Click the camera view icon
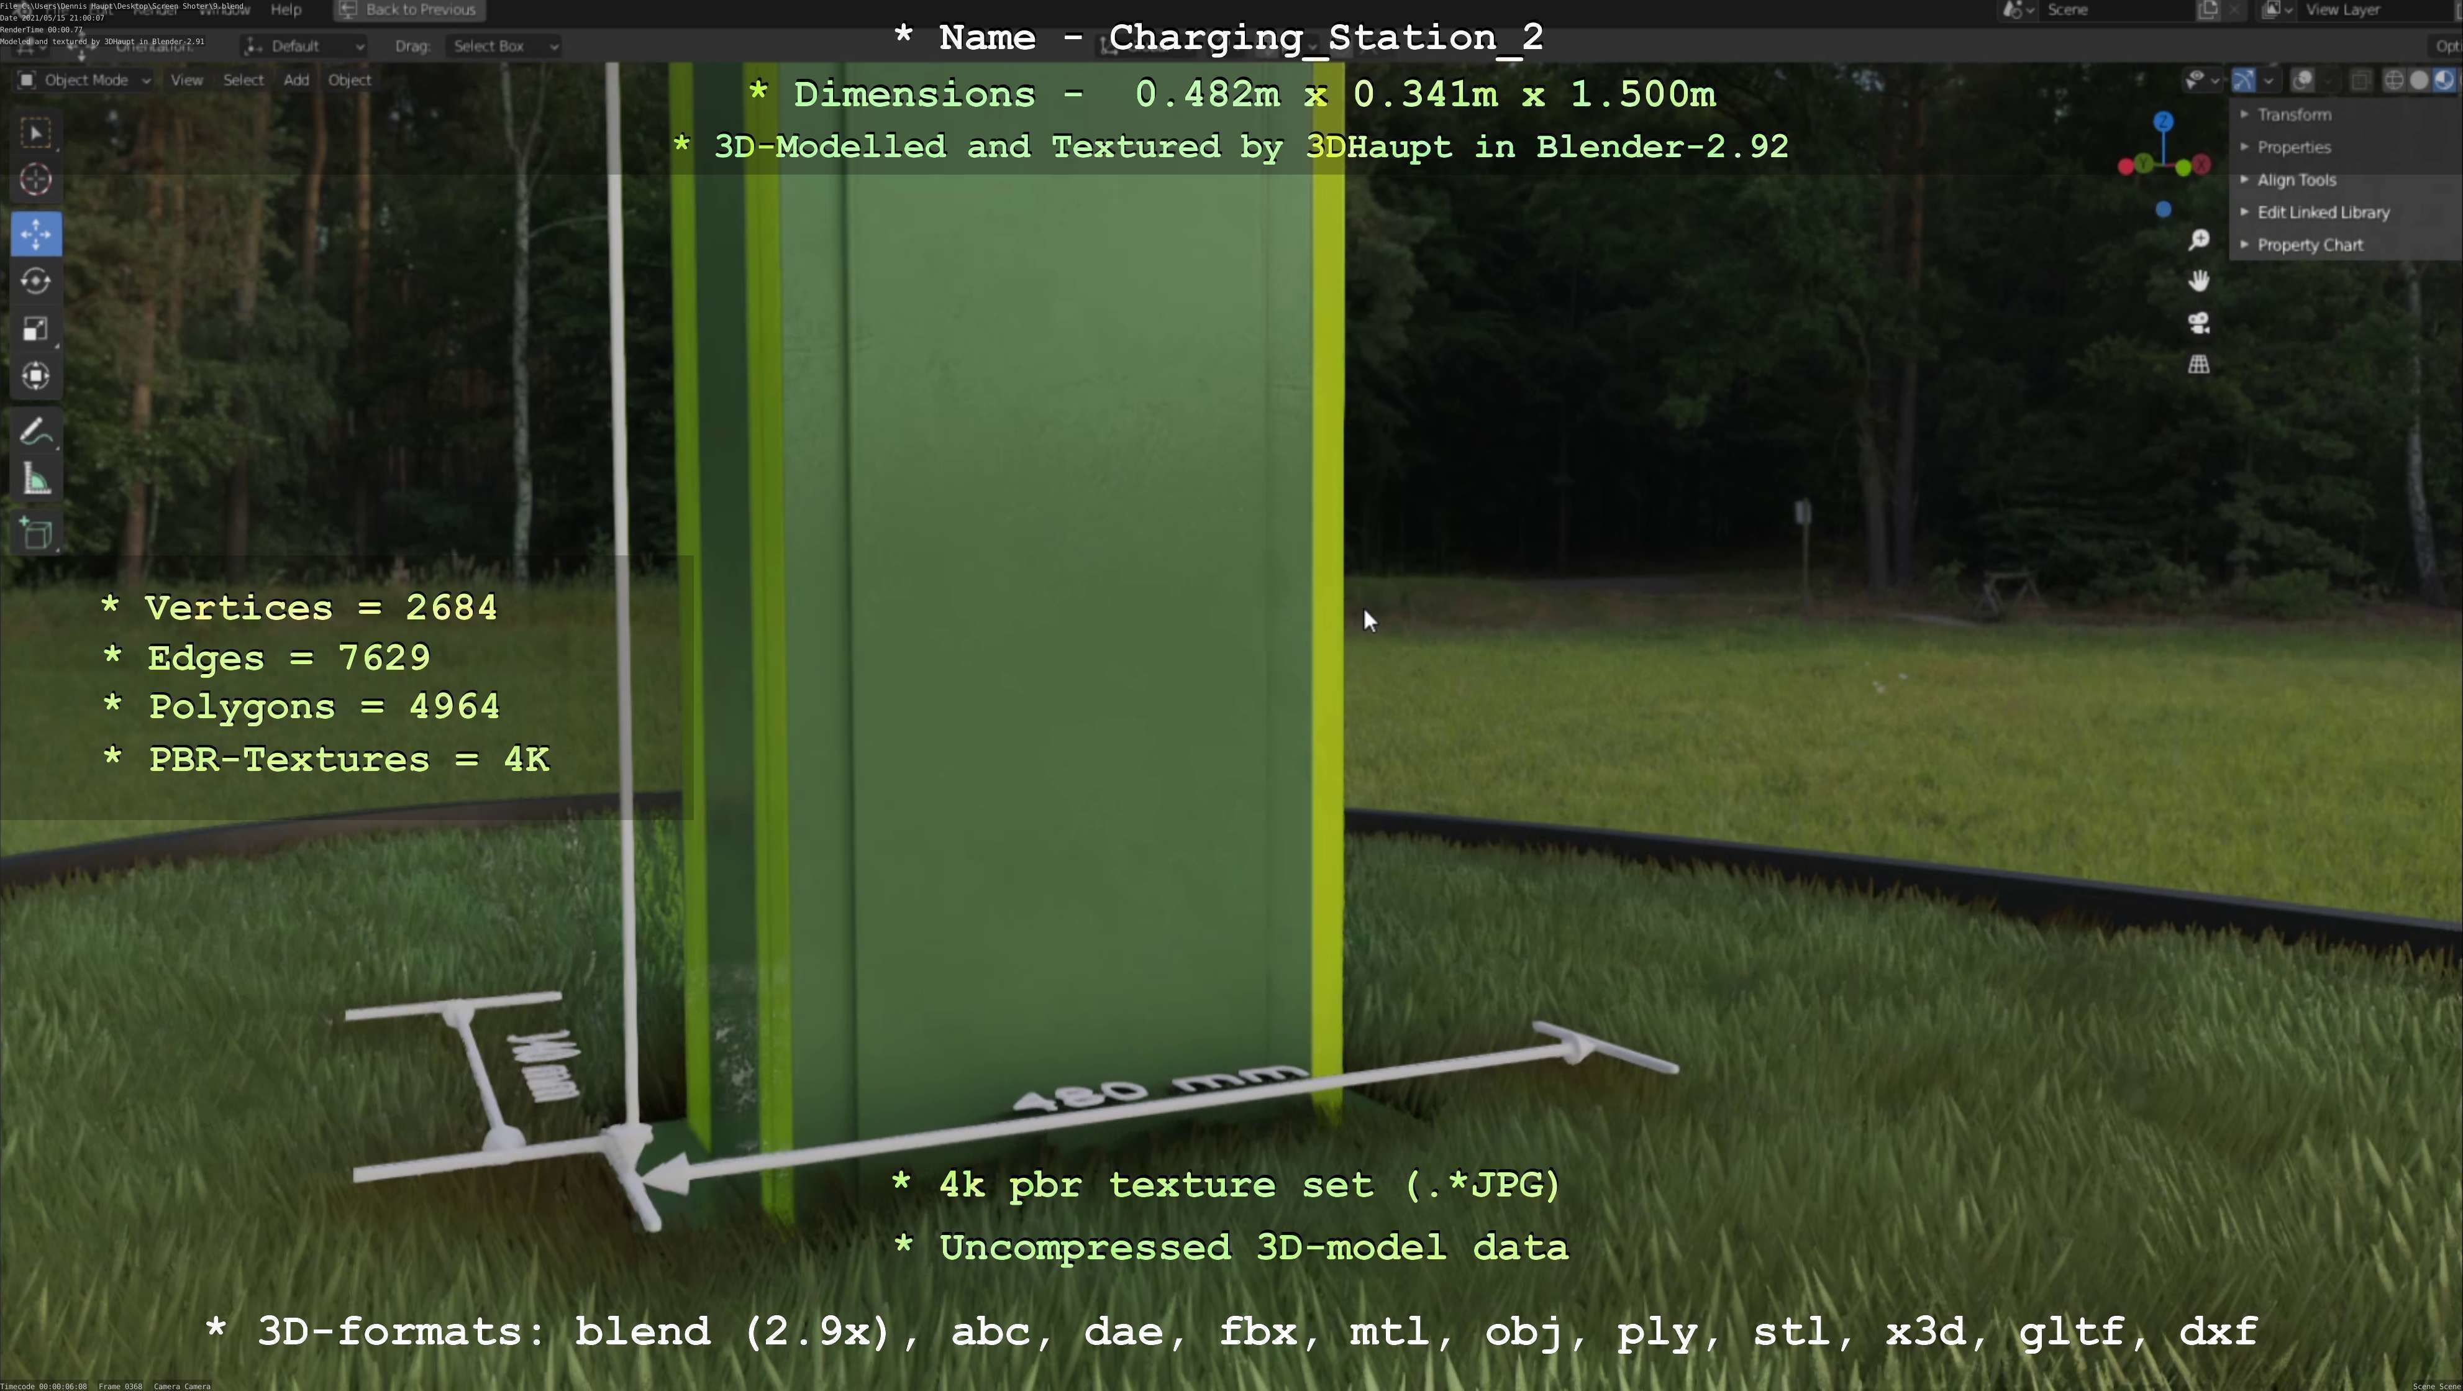Screen dimensions: 2463x1391 pos(2198,323)
